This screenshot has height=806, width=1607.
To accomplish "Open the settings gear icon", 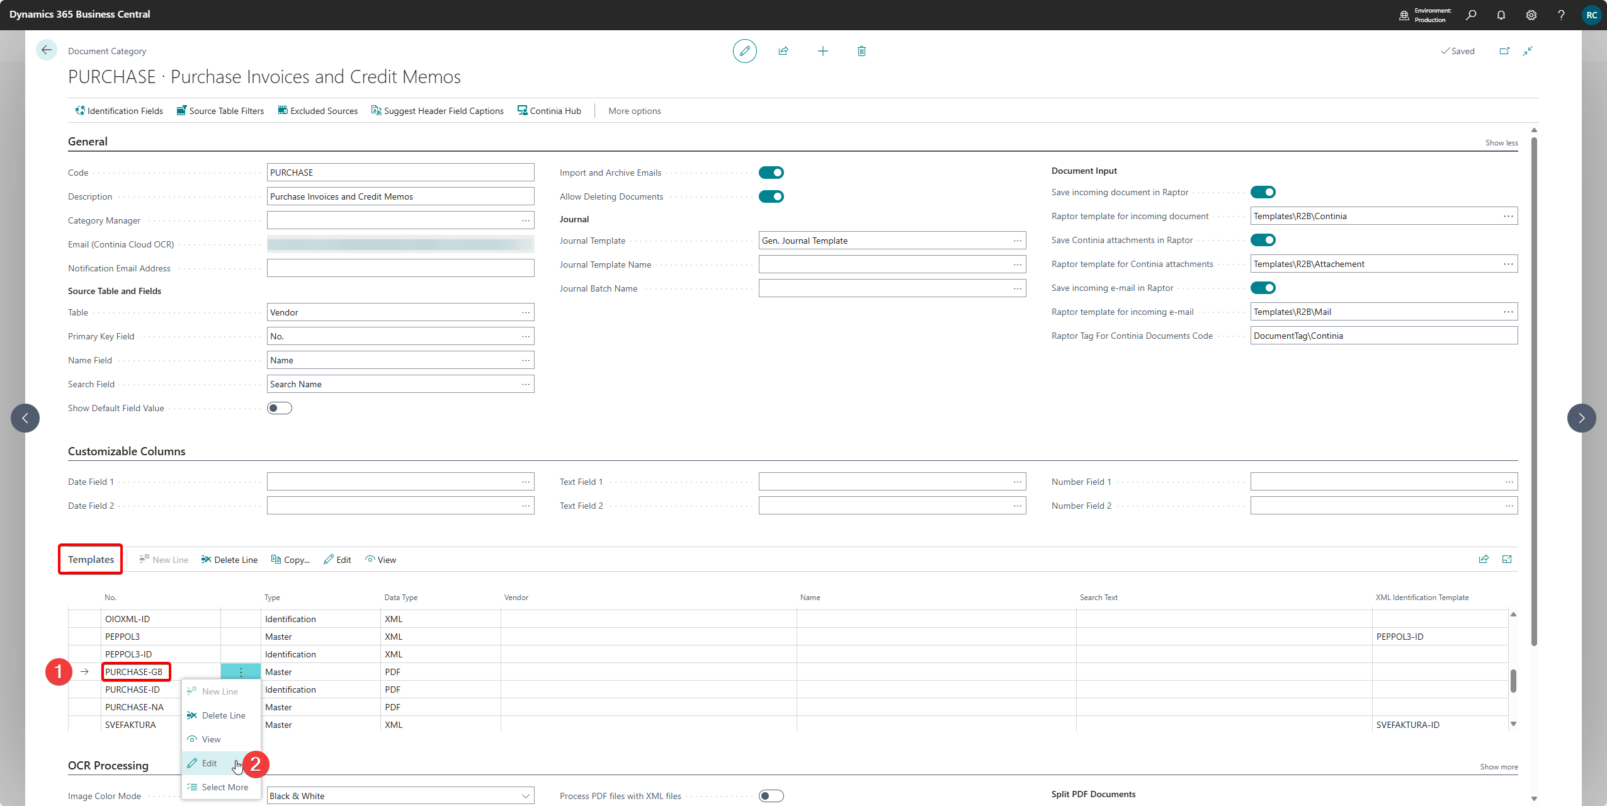I will tap(1531, 14).
